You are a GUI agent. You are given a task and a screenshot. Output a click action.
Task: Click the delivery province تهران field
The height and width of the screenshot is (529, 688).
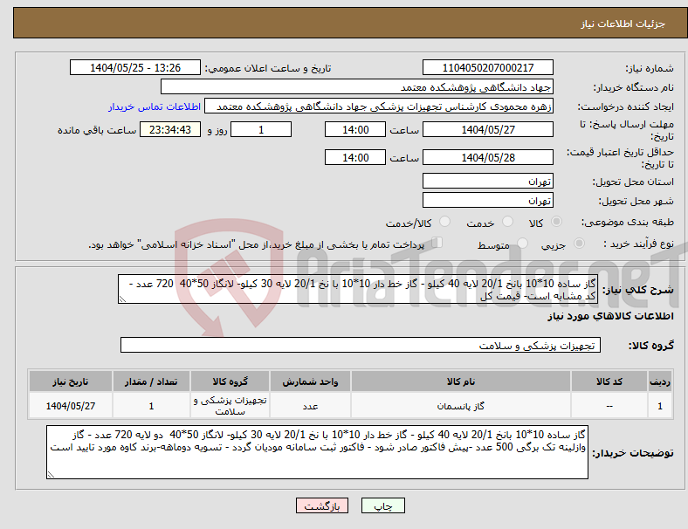[487, 182]
